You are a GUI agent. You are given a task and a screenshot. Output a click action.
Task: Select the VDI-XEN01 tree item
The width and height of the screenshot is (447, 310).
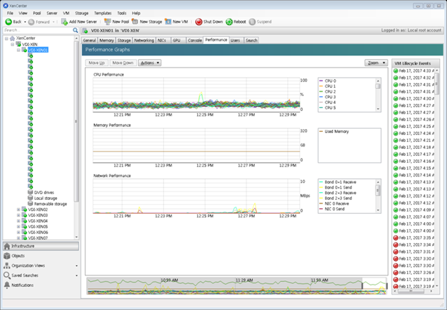point(38,50)
